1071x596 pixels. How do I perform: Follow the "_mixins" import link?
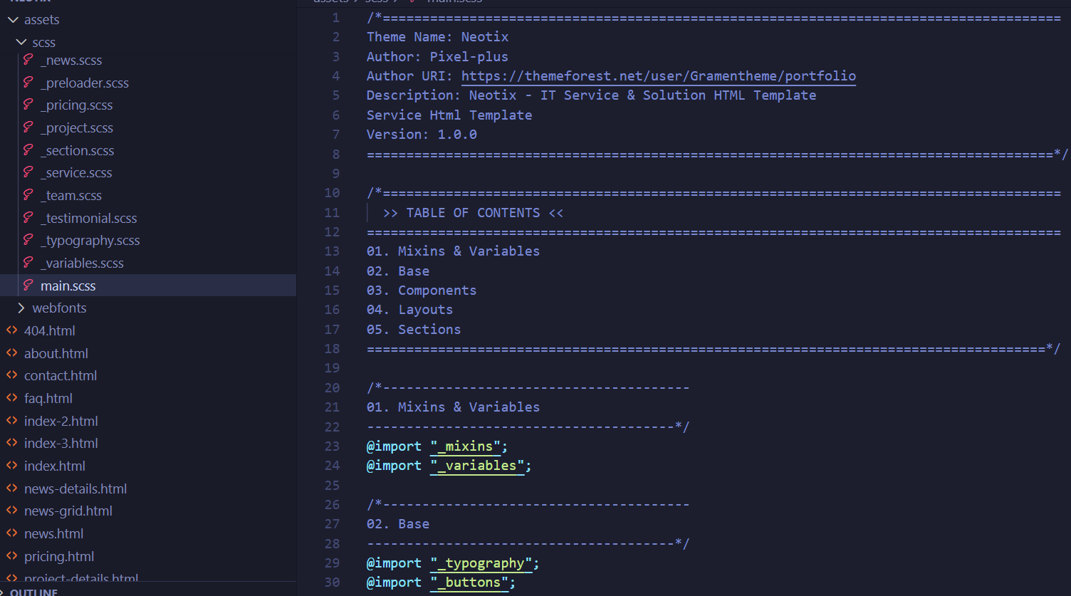465,446
